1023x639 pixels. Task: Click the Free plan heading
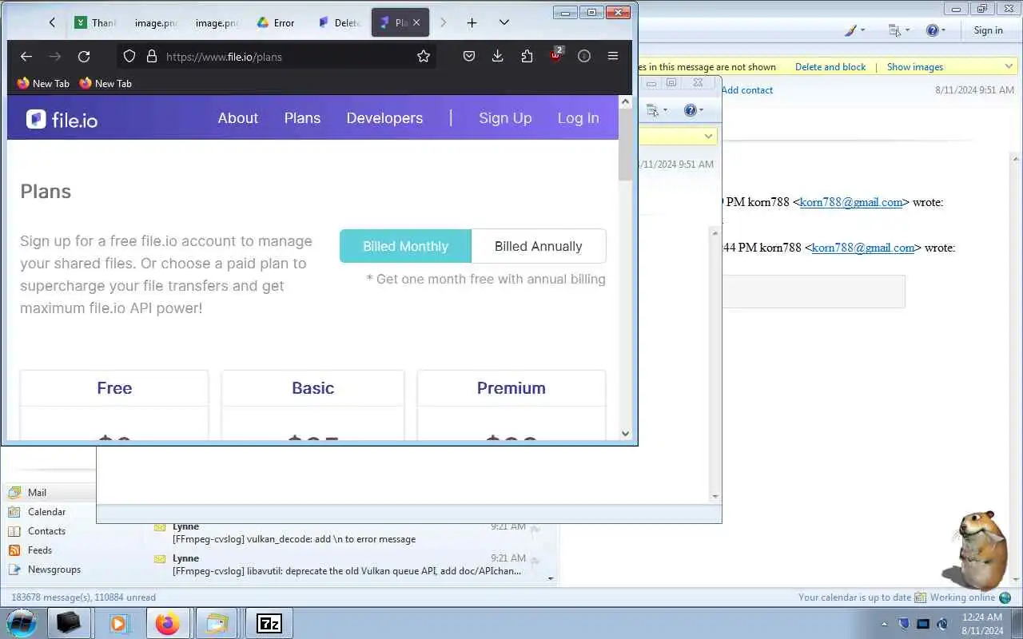(x=114, y=388)
